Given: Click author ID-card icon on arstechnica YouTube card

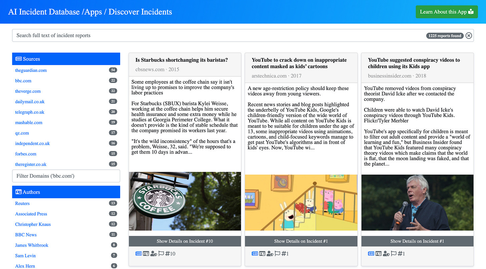Looking at the screenshot, I should click(262, 254).
